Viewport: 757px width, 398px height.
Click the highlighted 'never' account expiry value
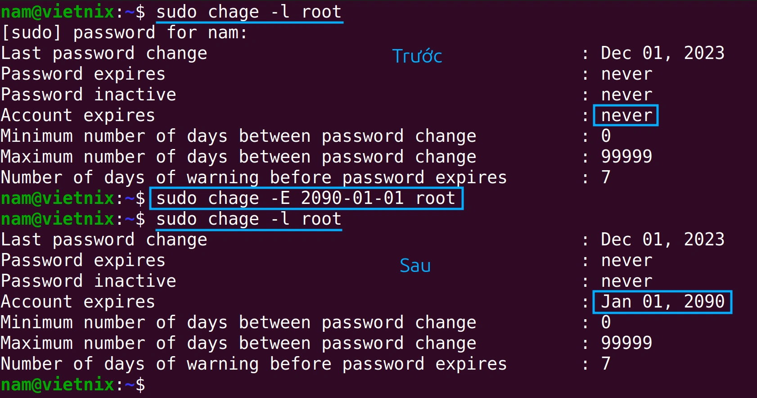(626, 115)
